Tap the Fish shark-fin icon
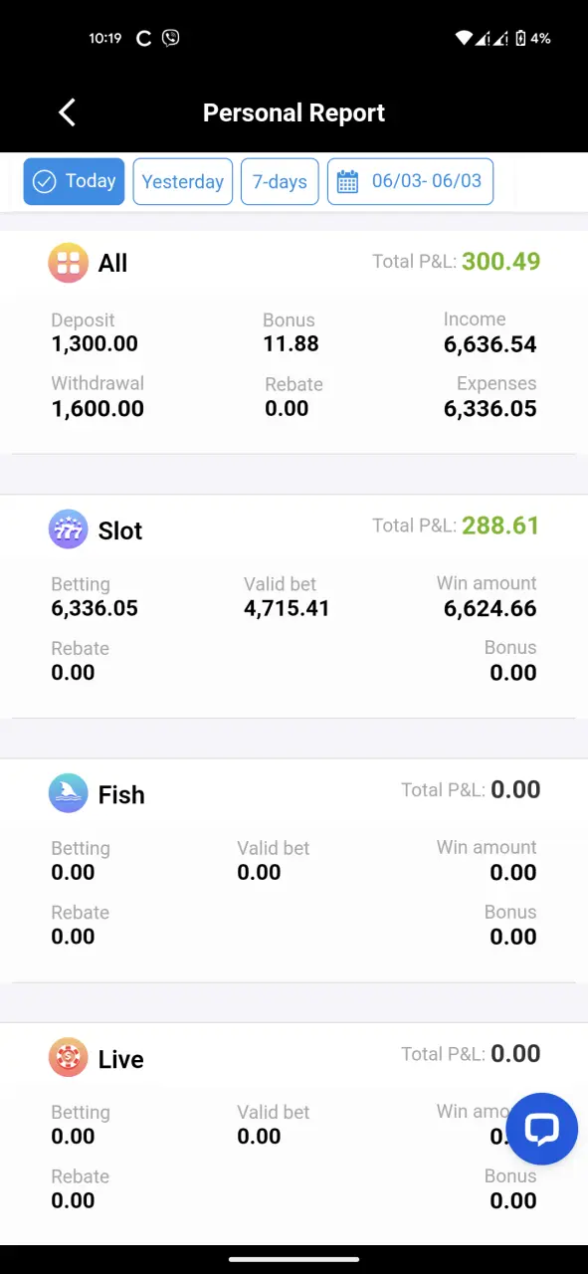Screen dimensions: 588x1274 68,793
